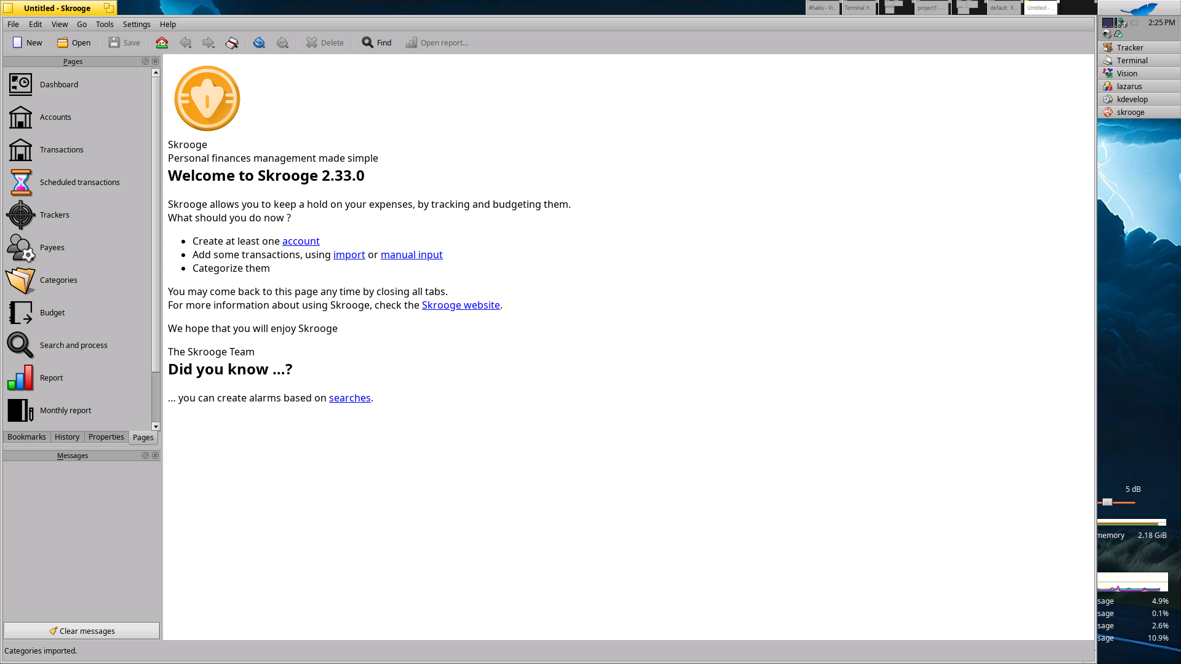Screen dimensions: 1181x664
Task: Open the Settings menu
Action: point(137,24)
